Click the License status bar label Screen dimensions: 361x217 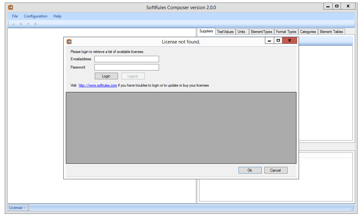coord(17,207)
